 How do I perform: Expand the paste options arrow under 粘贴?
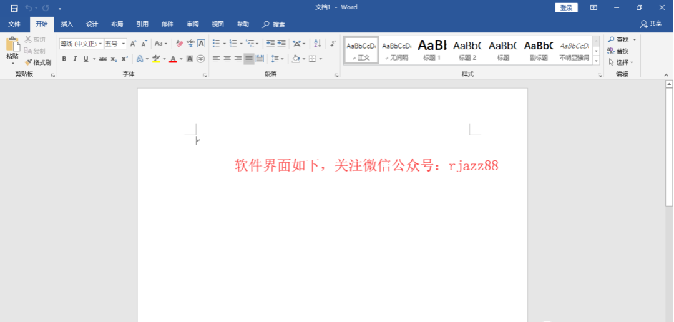[x=13, y=64]
